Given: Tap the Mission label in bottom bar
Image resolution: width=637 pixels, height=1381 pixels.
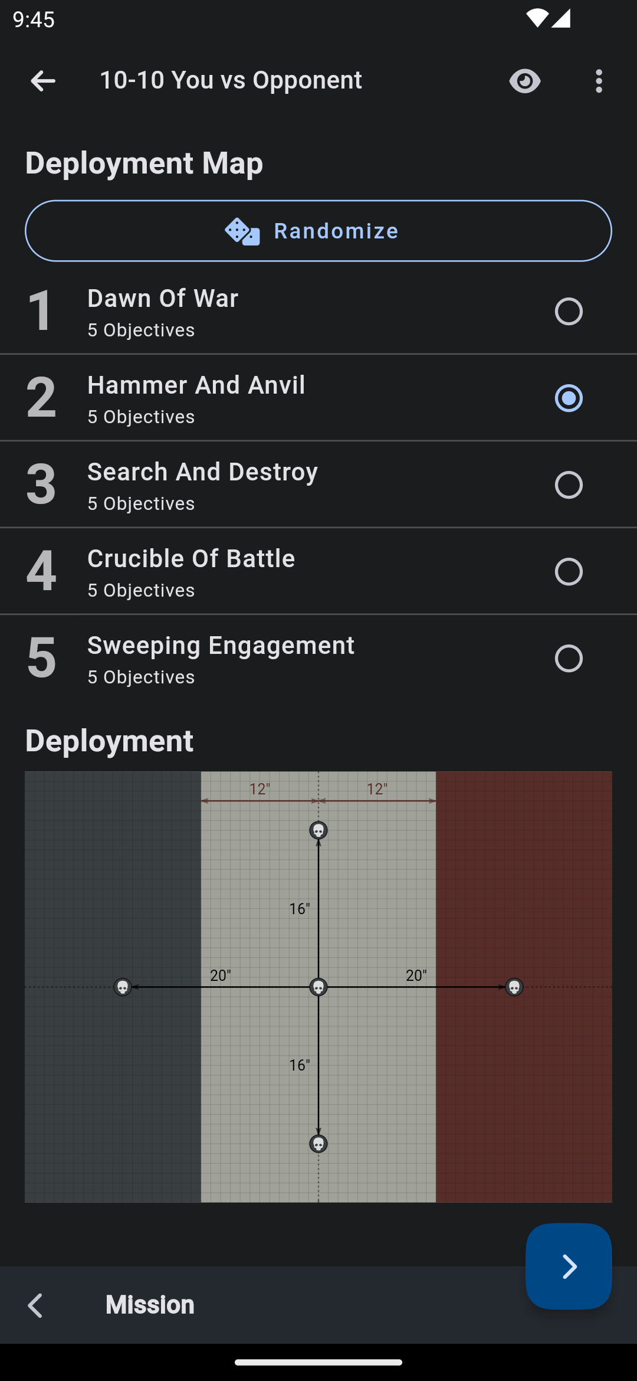Looking at the screenshot, I should (150, 1305).
